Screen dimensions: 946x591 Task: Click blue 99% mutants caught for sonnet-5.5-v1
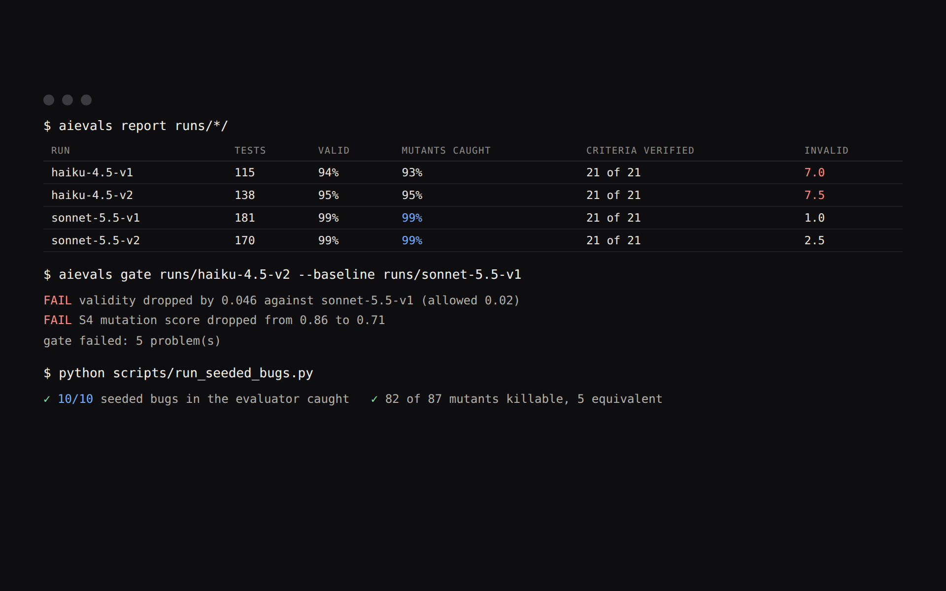pyautogui.click(x=412, y=218)
